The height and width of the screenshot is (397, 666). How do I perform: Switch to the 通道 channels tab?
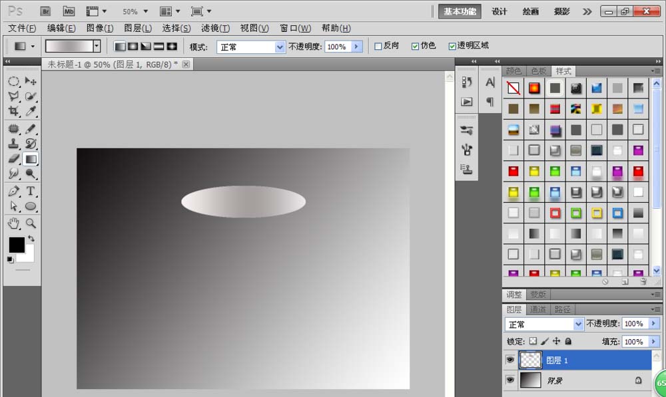(x=538, y=309)
